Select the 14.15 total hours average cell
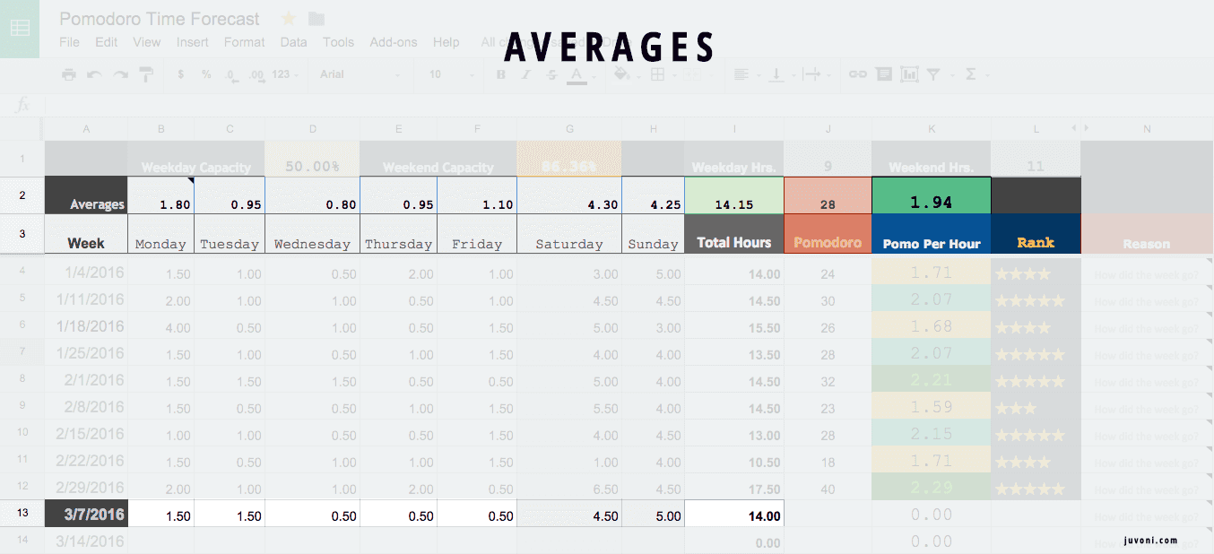 [734, 195]
